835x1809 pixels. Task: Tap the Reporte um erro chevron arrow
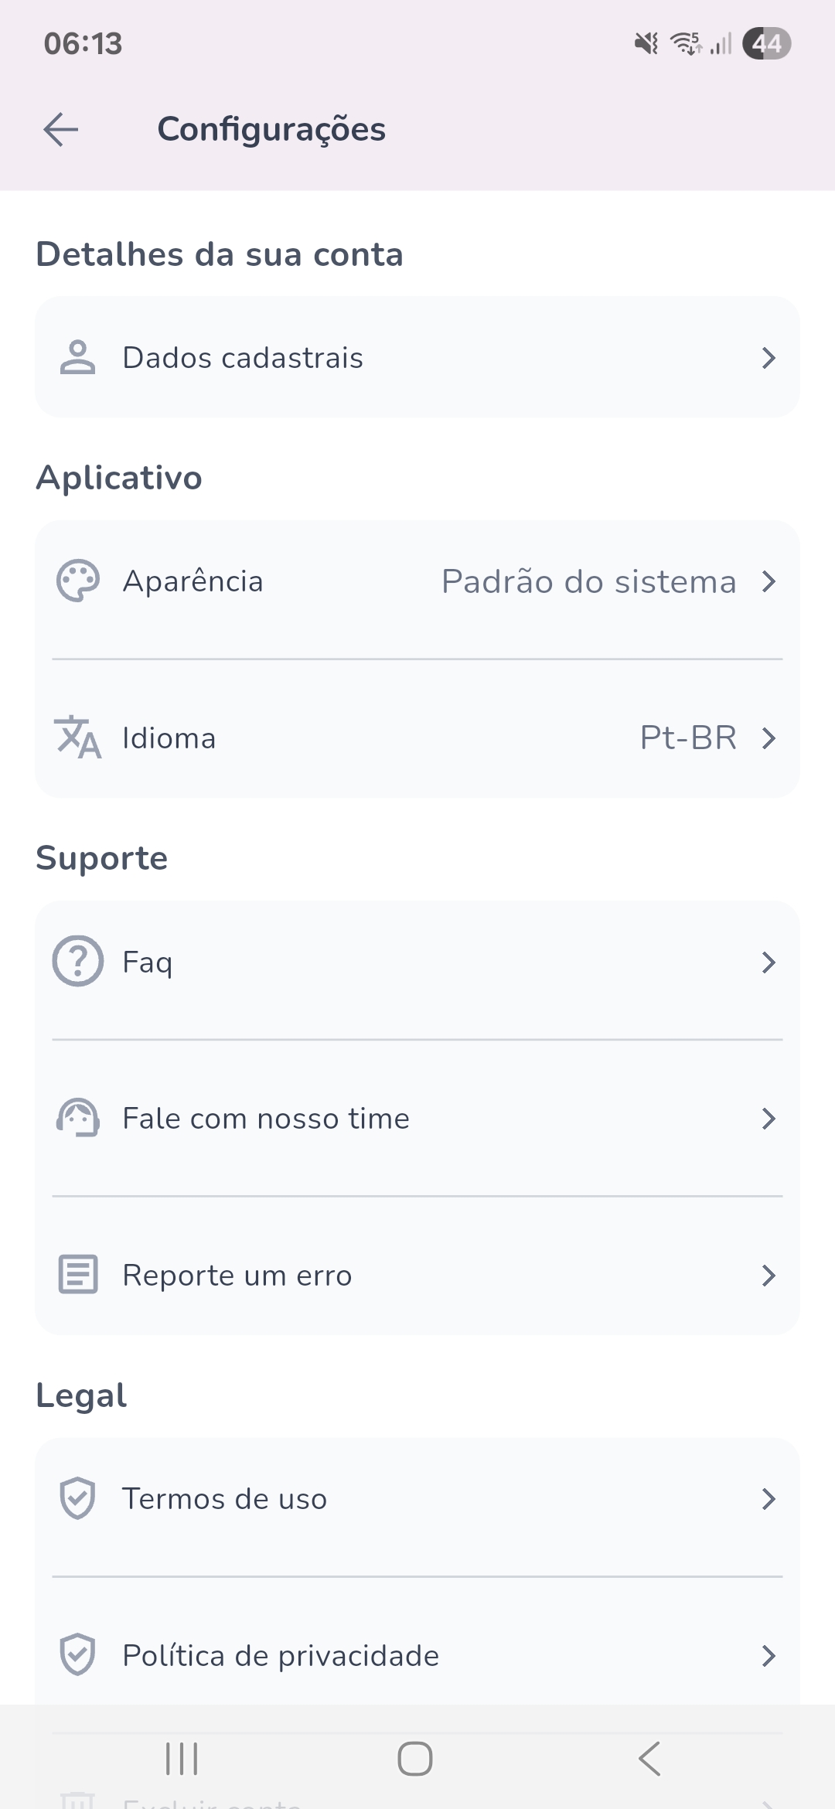768,1276
